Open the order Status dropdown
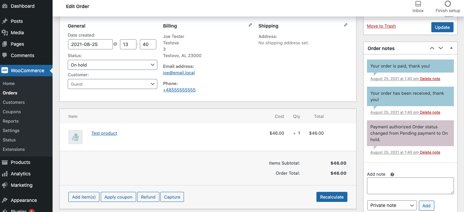 pyautogui.click(x=113, y=65)
